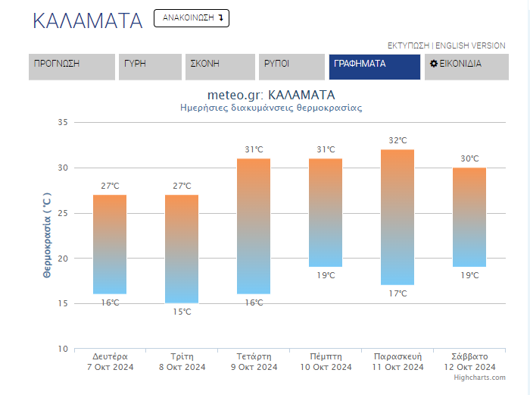Select the temperature bar for Παρασκευή 11 Οκτ
The width and height of the screenshot is (530, 395).
tap(397, 217)
